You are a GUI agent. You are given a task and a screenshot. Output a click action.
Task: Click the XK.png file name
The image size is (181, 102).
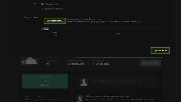click(x=54, y=33)
